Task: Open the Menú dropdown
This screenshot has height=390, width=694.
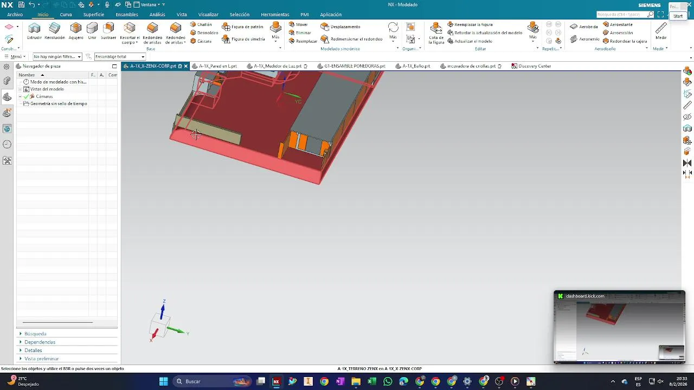Action: (x=15, y=56)
